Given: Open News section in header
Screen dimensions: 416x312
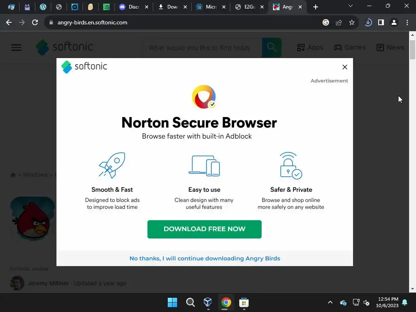Looking at the screenshot, I should 390,48.
